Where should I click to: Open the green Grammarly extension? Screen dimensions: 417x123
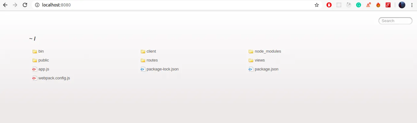pos(359,5)
